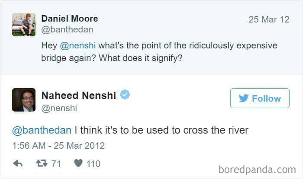This screenshot has height=179, width=303.
Task: Click the @banthedan handle under Daniel Moore
Action: click(x=67, y=29)
